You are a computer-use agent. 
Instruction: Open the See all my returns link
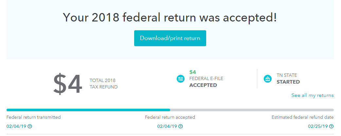(313, 95)
